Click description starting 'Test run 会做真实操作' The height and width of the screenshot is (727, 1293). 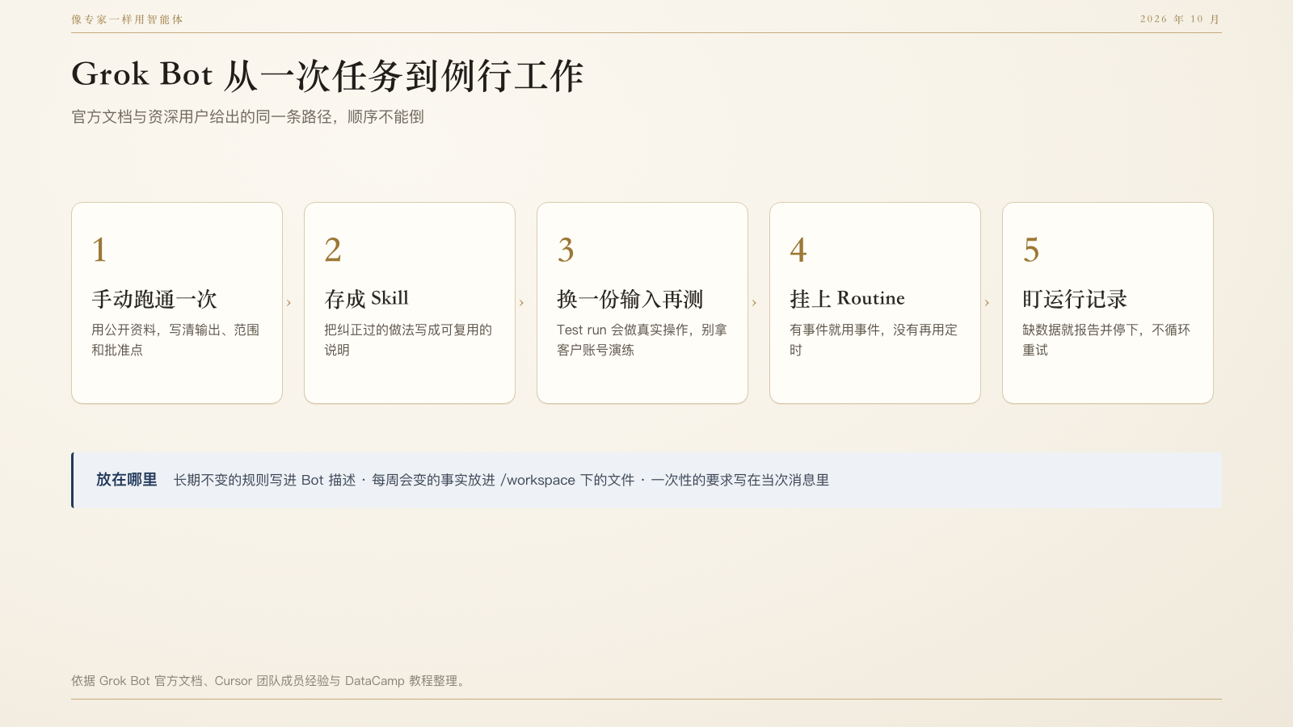click(x=642, y=340)
